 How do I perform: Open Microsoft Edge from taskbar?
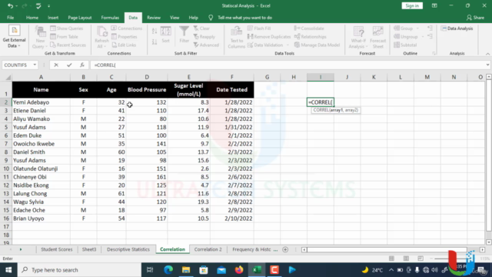[168, 270]
